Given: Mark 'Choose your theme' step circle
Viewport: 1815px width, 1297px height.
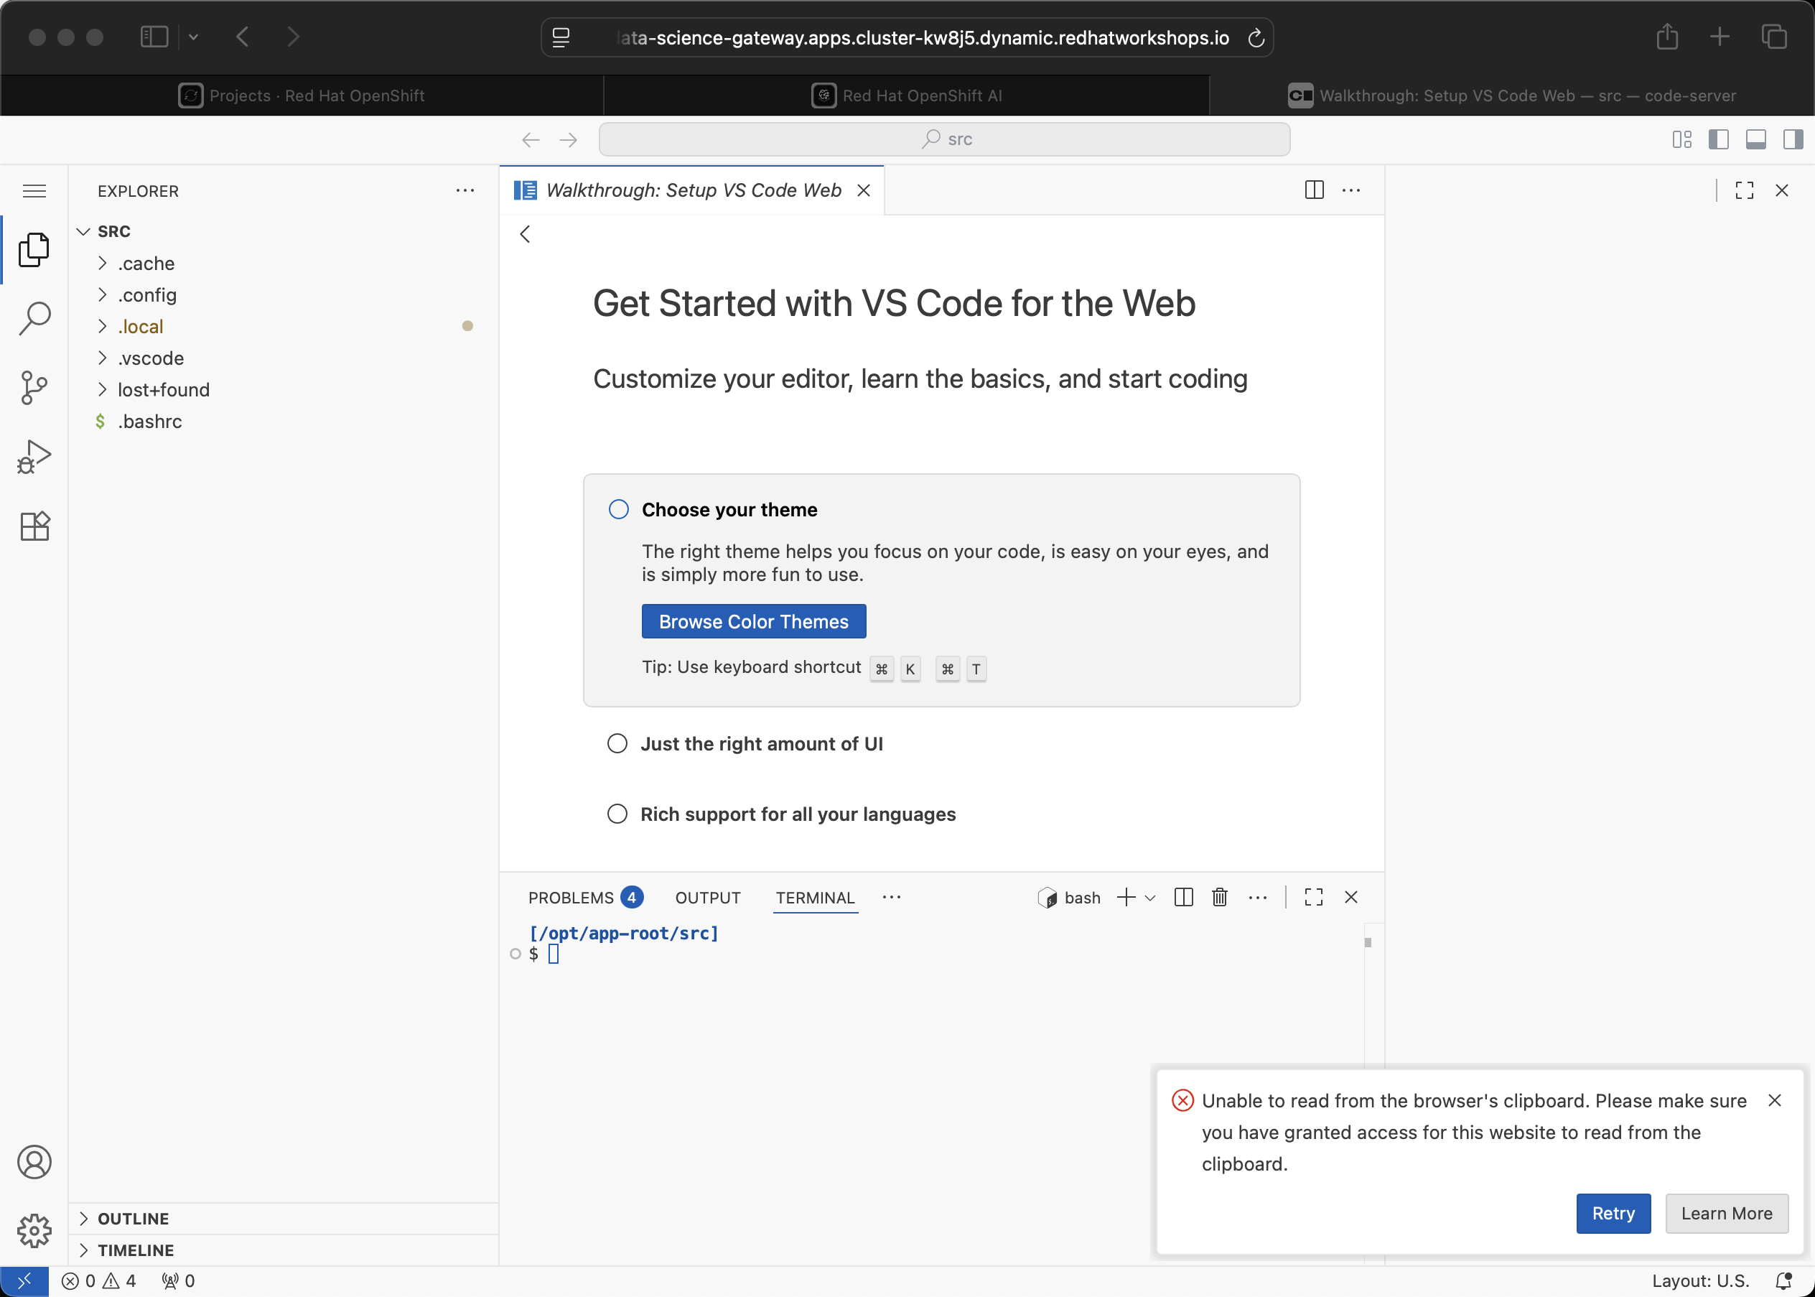Looking at the screenshot, I should 618,510.
